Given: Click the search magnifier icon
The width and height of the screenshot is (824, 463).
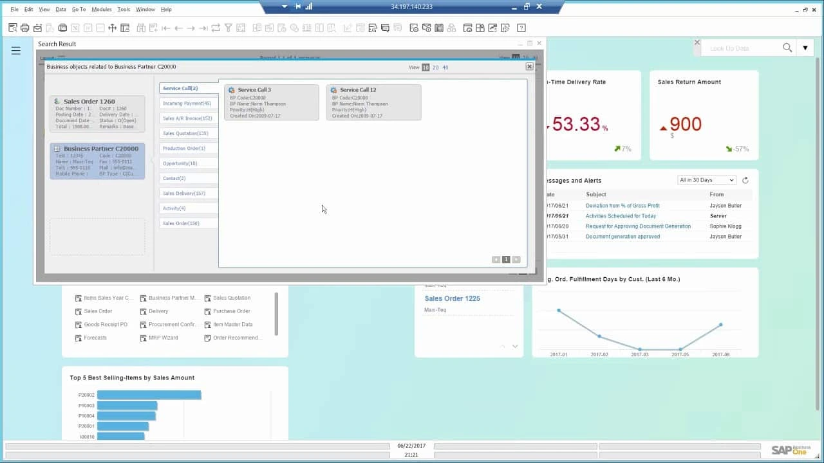Looking at the screenshot, I should click(x=787, y=48).
